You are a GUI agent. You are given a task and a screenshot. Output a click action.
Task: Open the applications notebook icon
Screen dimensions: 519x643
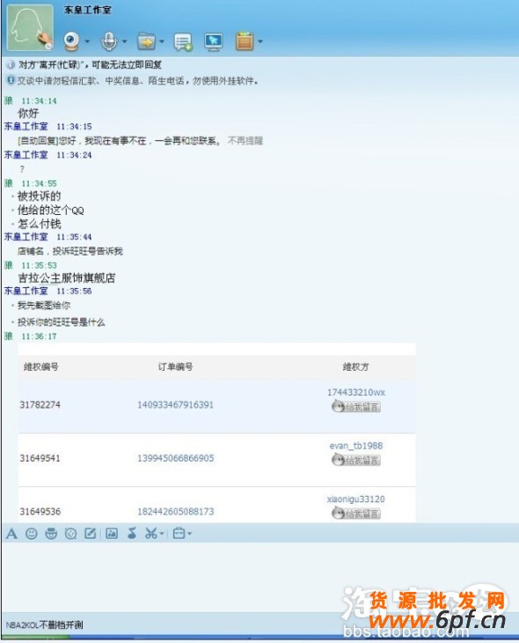[245, 41]
